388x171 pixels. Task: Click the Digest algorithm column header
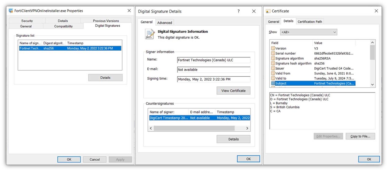pos(54,43)
